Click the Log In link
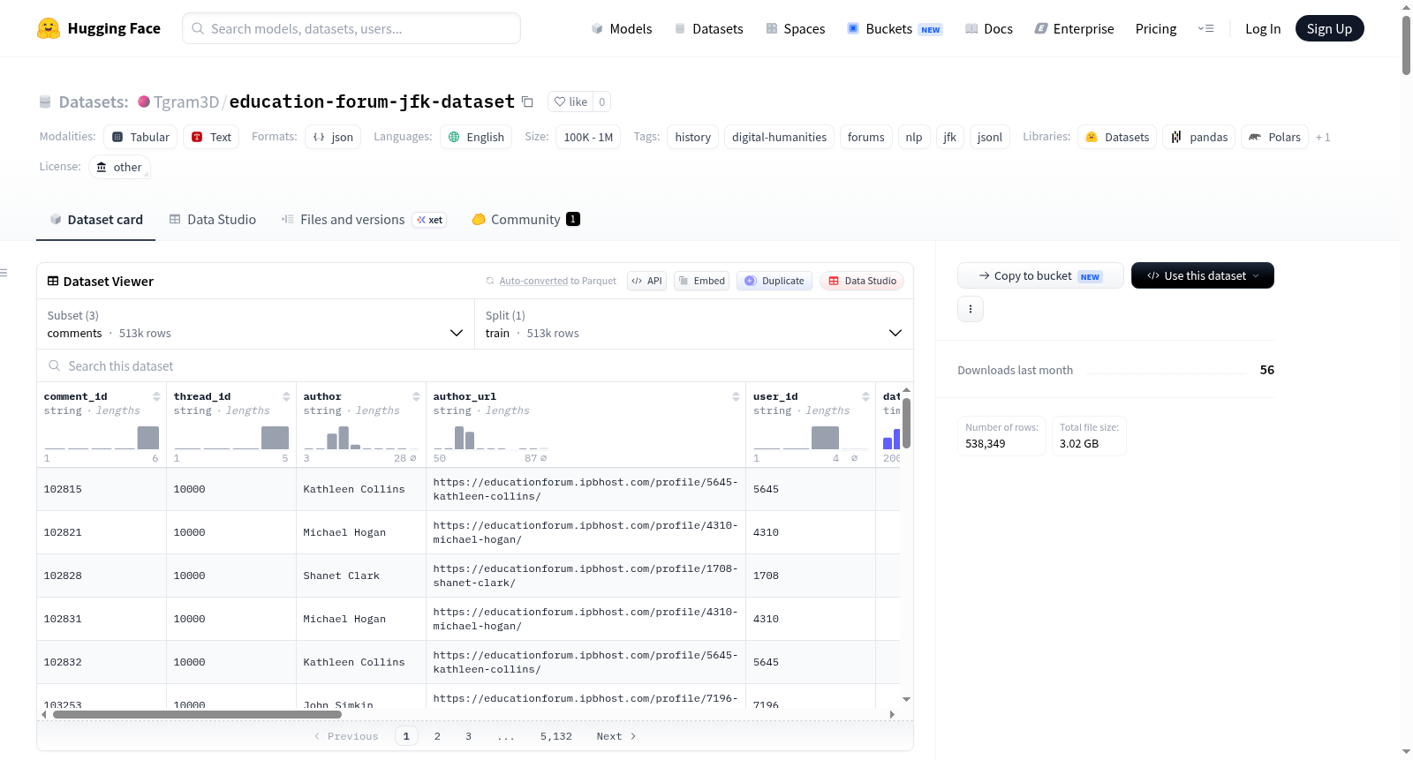1413x760 pixels. (x=1263, y=28)
